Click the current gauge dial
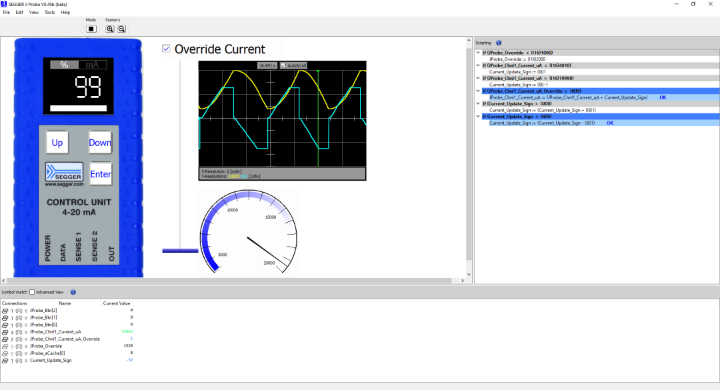Screen dimensions: 720x390 point(249,233)
